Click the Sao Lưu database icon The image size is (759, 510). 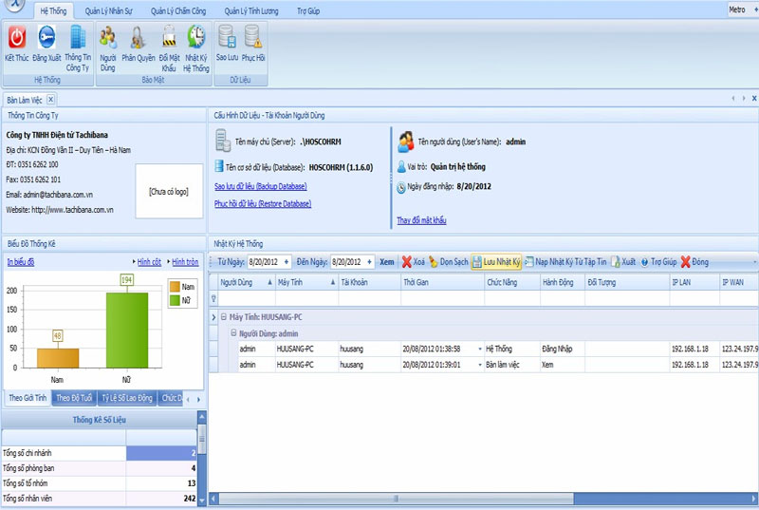click(x=227, y=37)
